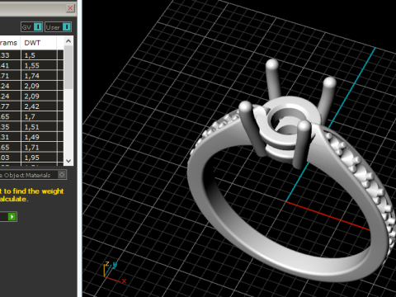The height and width of the screenshot is (297, 396).
Task: Click the green calculate arrow button
Action: (x=12, y=217)
